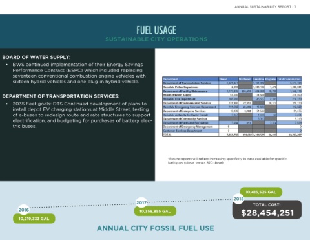Screen dimensions: 310x240
Task: Click the Annual City Fossil Fuel Use caption
Action: pyautogui.click(x=156, y=228)
